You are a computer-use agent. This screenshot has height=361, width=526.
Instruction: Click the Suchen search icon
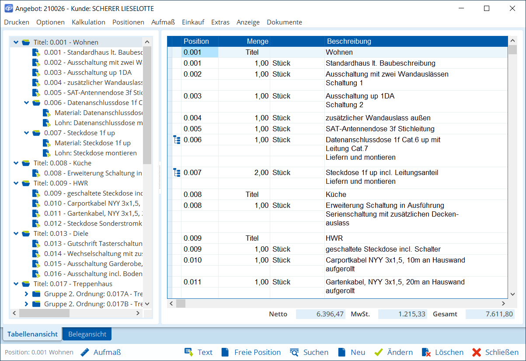coord(294,352)
